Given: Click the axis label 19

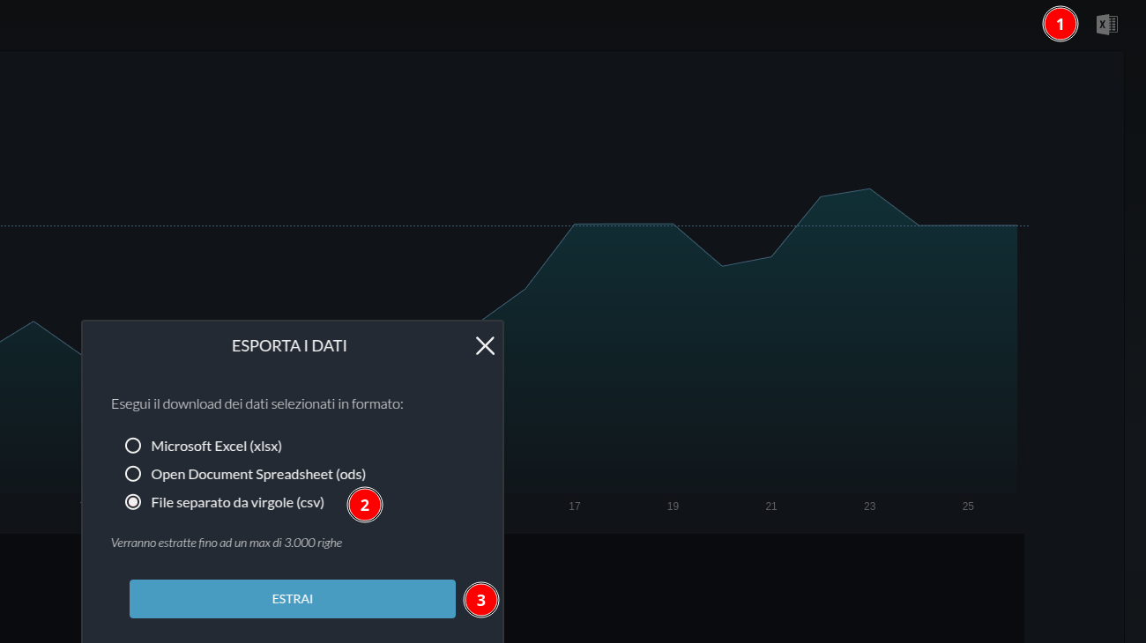Looking at the screenshot, I should coord(673,506).
